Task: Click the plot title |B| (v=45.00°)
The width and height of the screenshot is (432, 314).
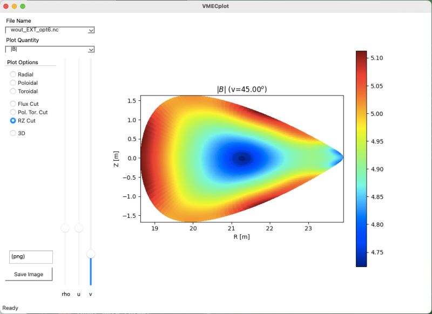Action: (241, 89)
